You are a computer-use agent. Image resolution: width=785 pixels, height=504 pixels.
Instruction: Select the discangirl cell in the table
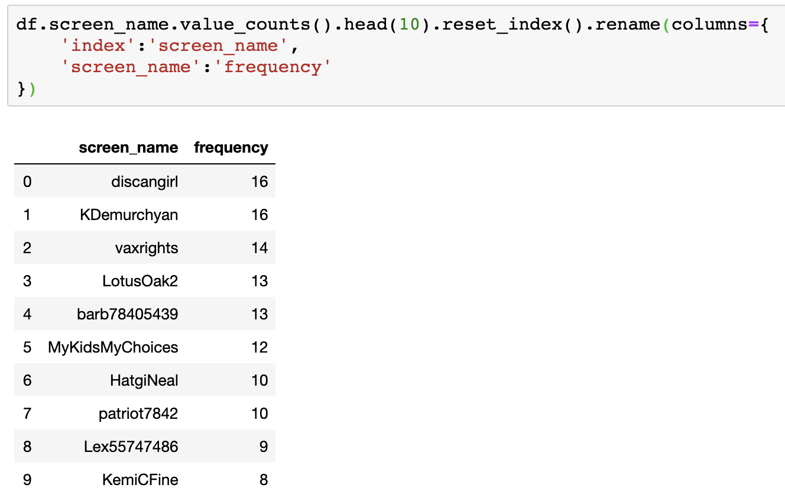pyautogui.click(x=144, y=182)
